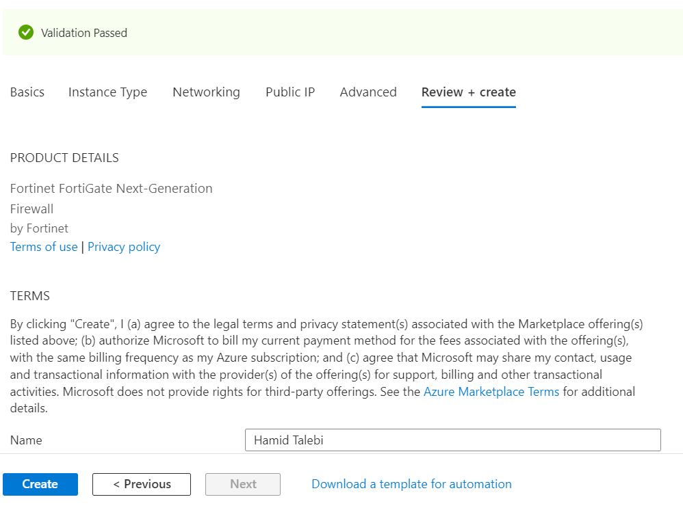This screenshot has width=683, height=508.
Task: Download a template for automation
Action: [411, 484]
